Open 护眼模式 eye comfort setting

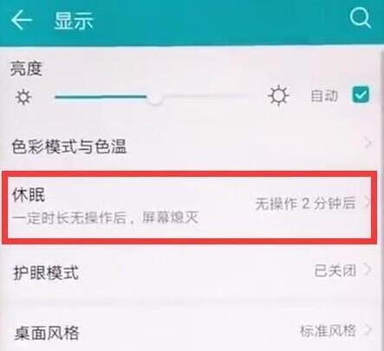click(192, 272)
